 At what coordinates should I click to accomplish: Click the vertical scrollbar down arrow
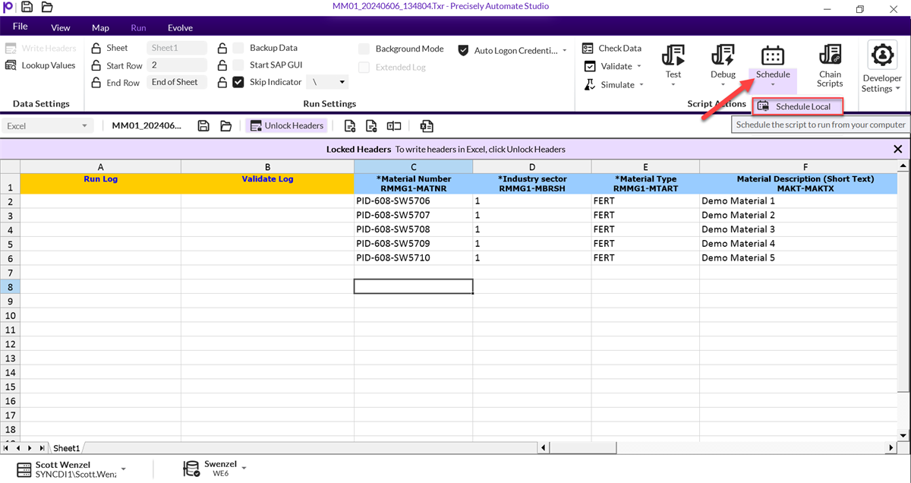click(903, 435)
